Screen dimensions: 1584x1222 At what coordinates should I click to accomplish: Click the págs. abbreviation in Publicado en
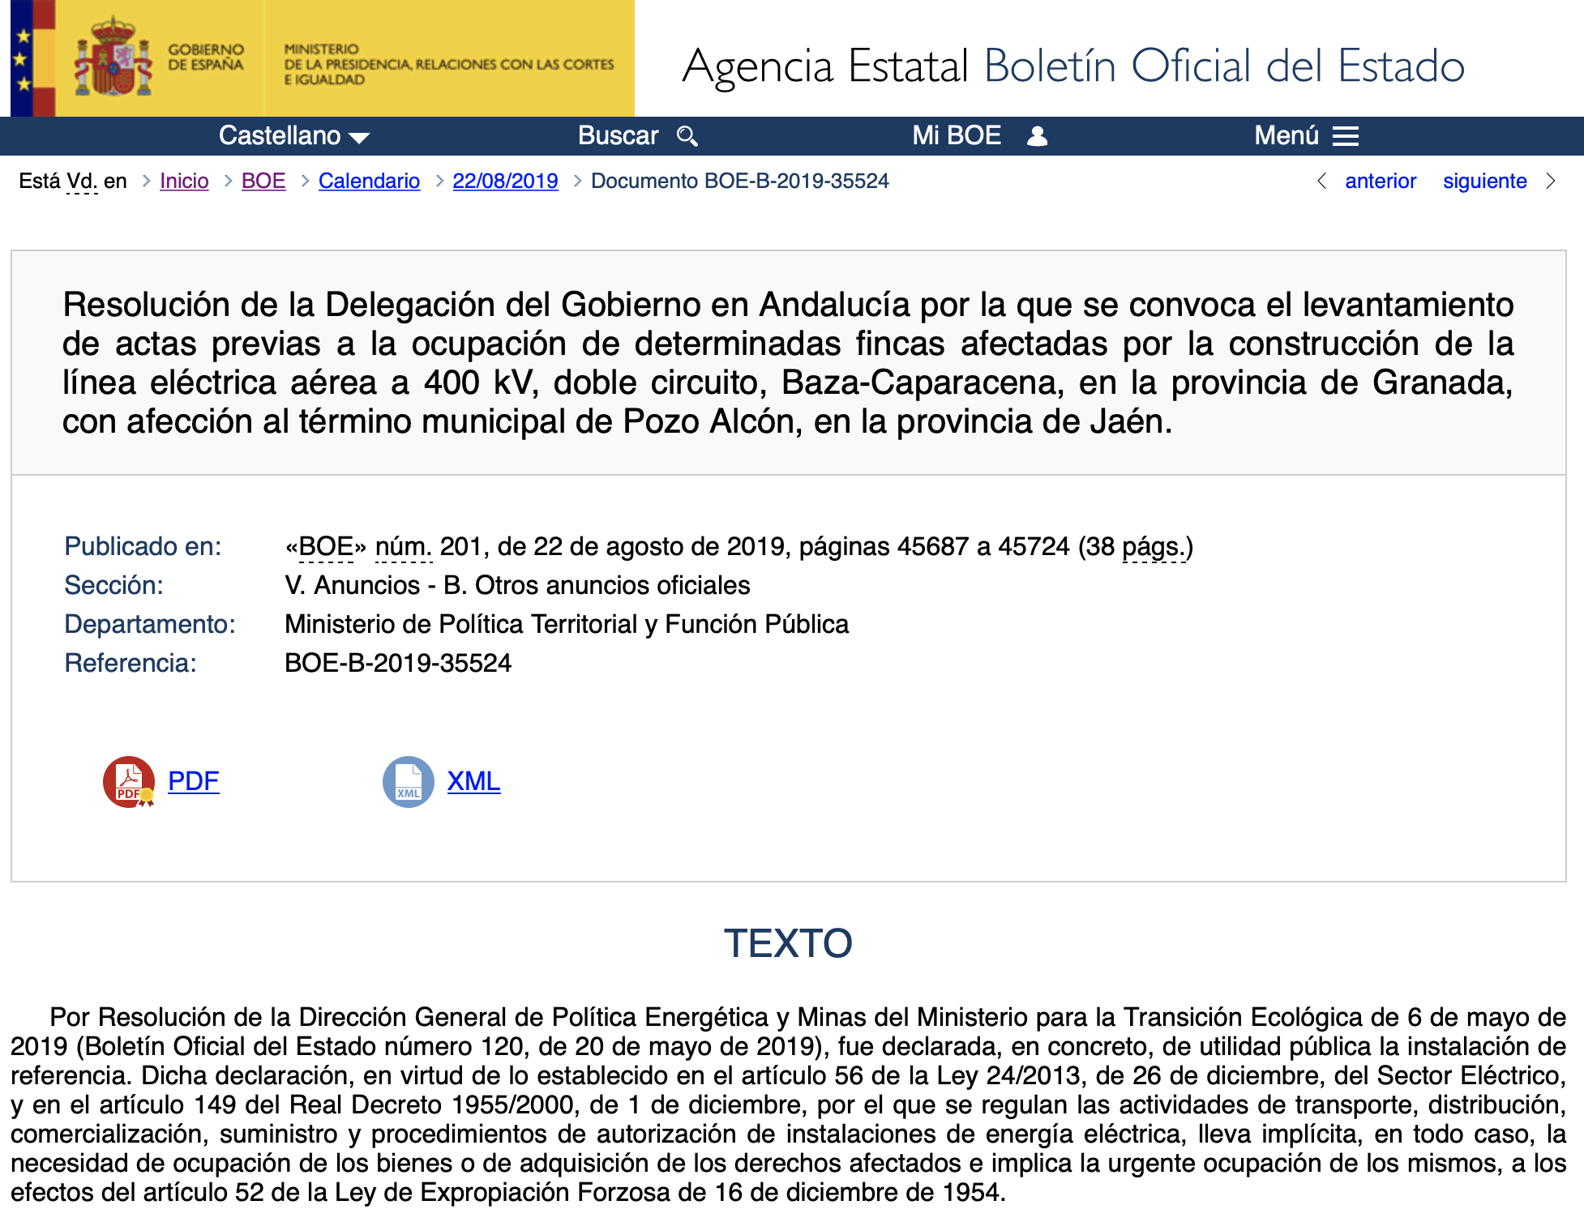click(1154, 547)
